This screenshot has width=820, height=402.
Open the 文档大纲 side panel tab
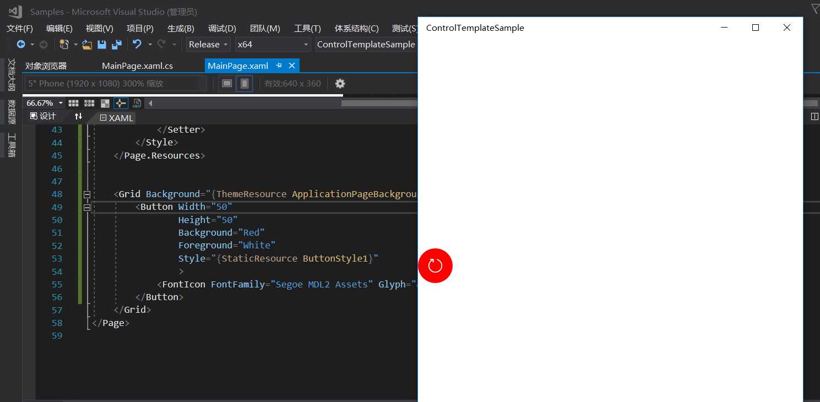tap(11, 74)
